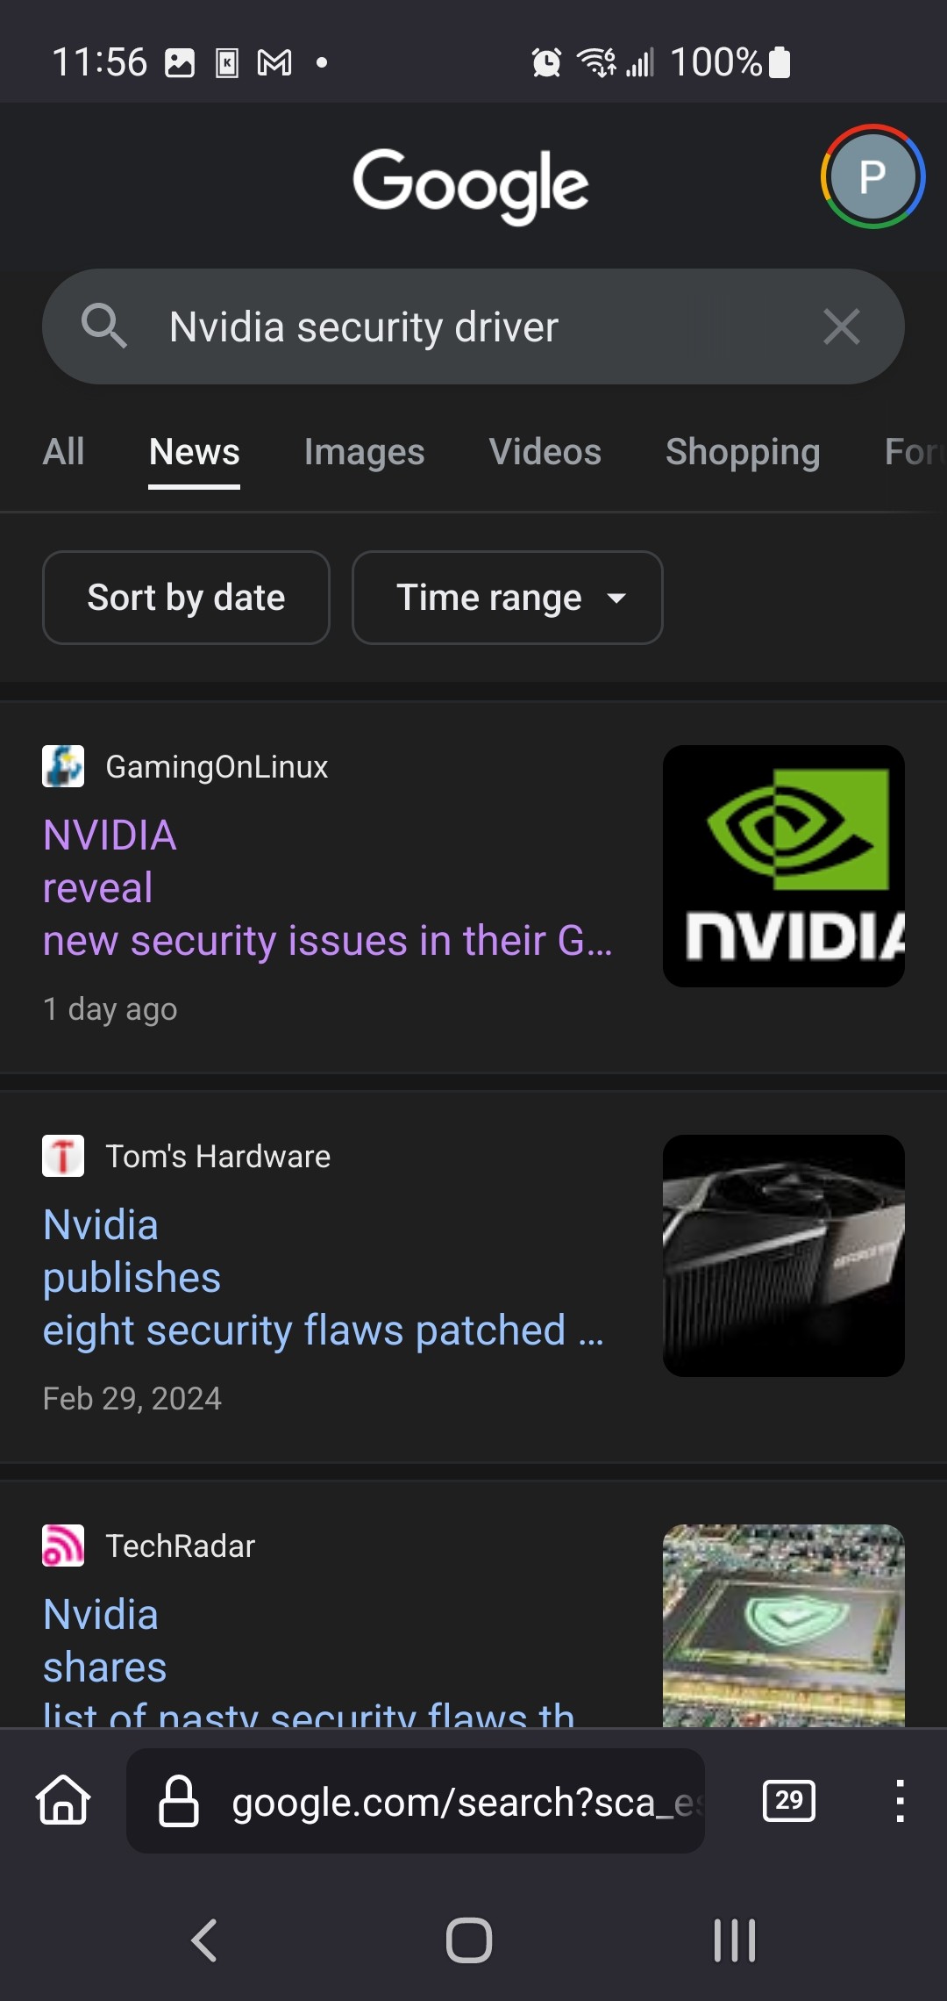Tap the magnifying glass search icon

[x=103, y=326]
